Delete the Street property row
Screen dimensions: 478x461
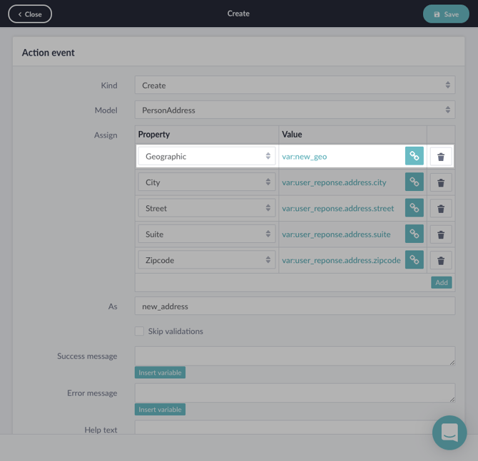440,208
